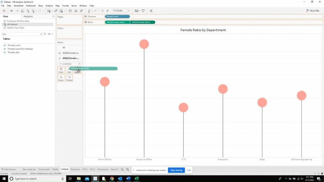324x182 pixels.
Task: Click the Size shelf in Marks card
Action: (69, 70)
